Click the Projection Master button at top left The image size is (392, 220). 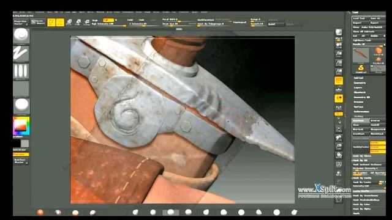21,22
